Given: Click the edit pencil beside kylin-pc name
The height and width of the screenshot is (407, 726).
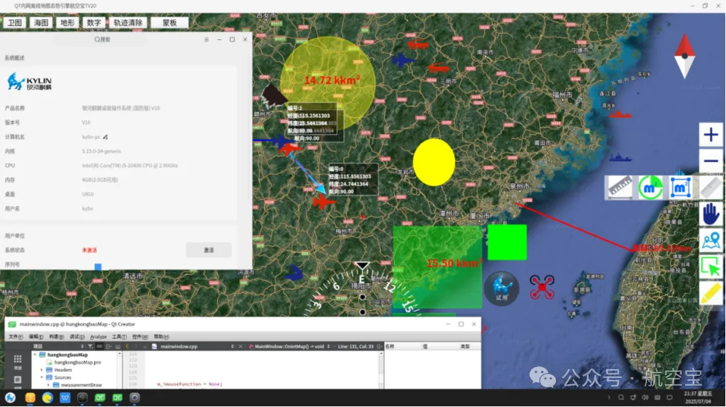Looking at the screenshot, I should (x=106, y=137).
